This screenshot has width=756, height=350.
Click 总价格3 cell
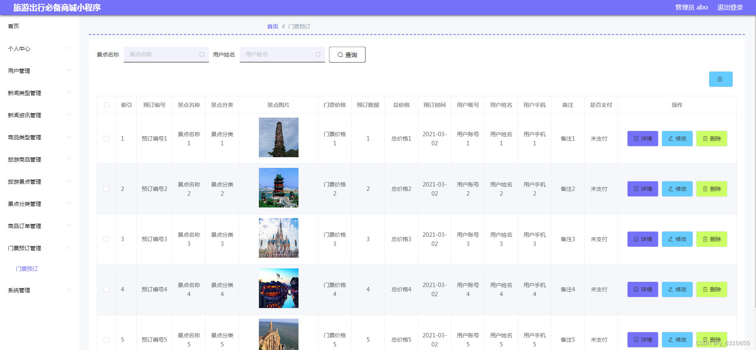tap(401, 239)
